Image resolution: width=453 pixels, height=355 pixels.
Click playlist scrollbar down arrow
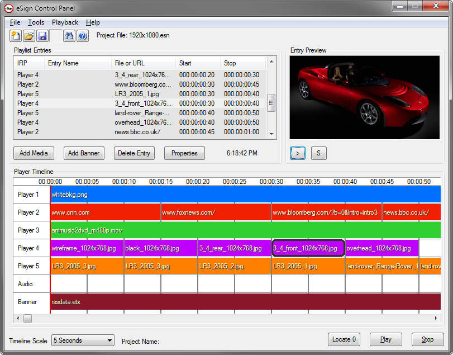click(271, 134)
